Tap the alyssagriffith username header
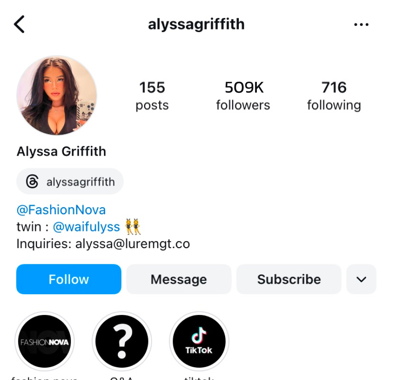The image size is (393, 380). coord(196,25)
